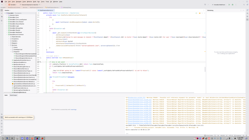
Task: Open the Rider icon in taskbar
Action: 37,138
